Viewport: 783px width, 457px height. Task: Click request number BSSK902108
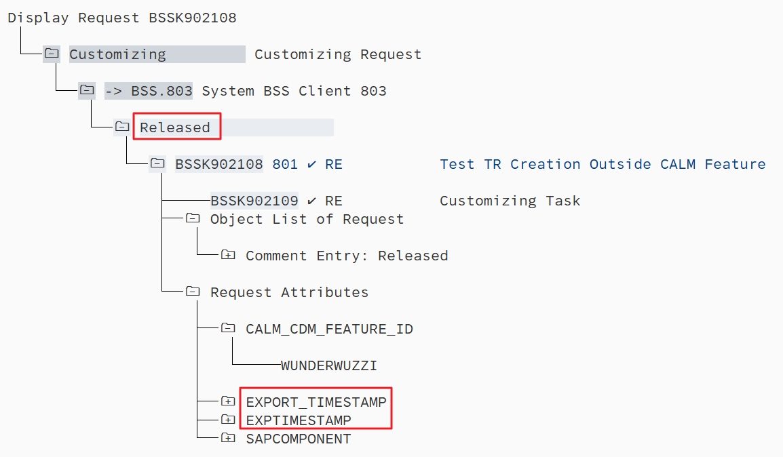(218, 164)
